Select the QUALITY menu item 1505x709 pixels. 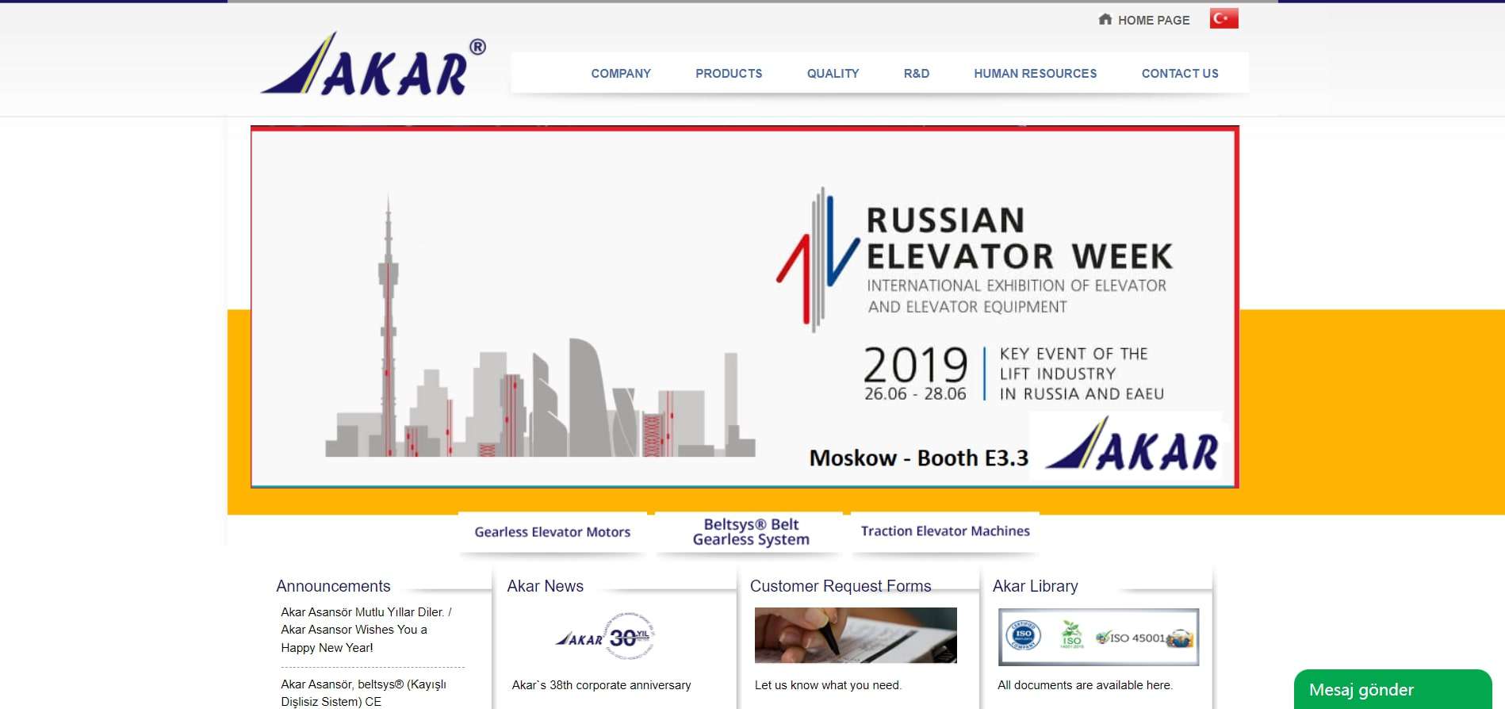833,73
